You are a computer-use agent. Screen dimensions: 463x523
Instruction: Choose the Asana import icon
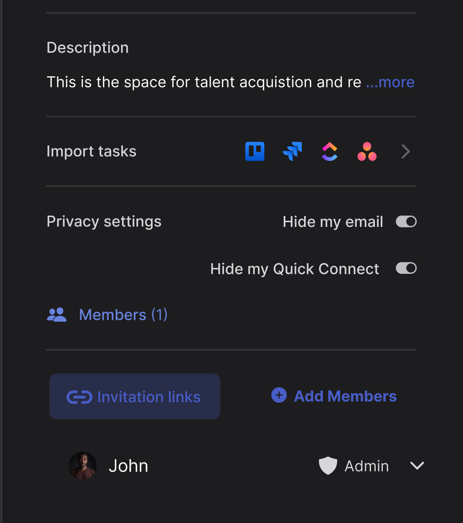(367, 152)
